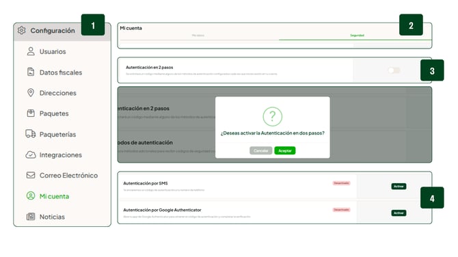
Task: Click the Paqueterías truck icon
Action: (x=31, y=134)
